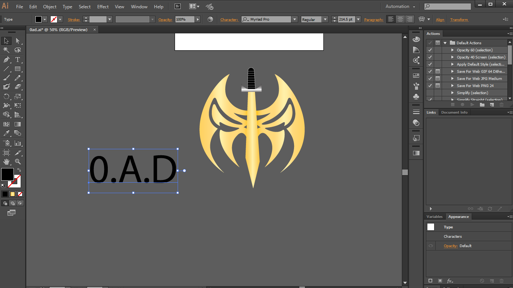Screen dimensions: 513x288
Task: Open the Brushes panel from the dock
Action: [416, 86]
